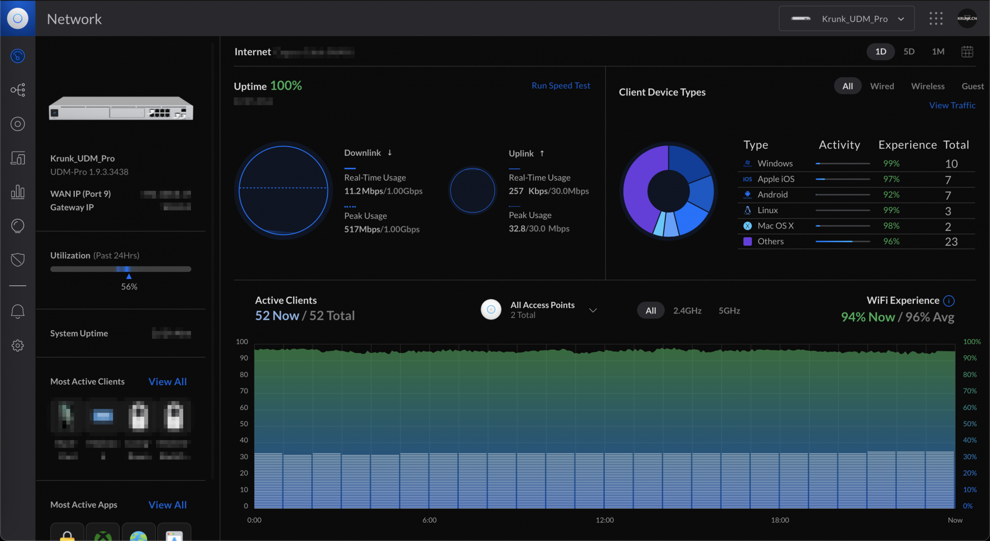The height and width of the screenshot is (541, 990).
Task: Open the Statistics bar chart icon
Action: (18, 192)
